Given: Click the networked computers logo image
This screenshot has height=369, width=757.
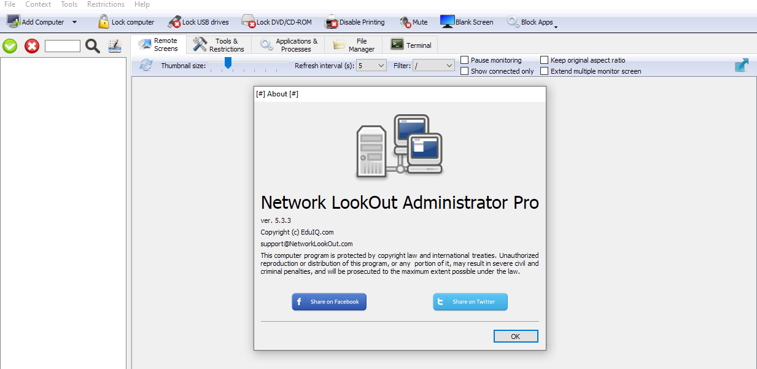Looking at the screenshot, I should 400,146.
